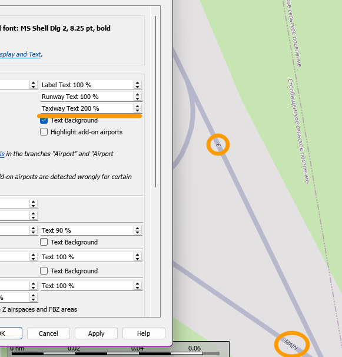Click the E taxiway label on map
The height and width of the screenshot is (357, 342).
(218, 145)
